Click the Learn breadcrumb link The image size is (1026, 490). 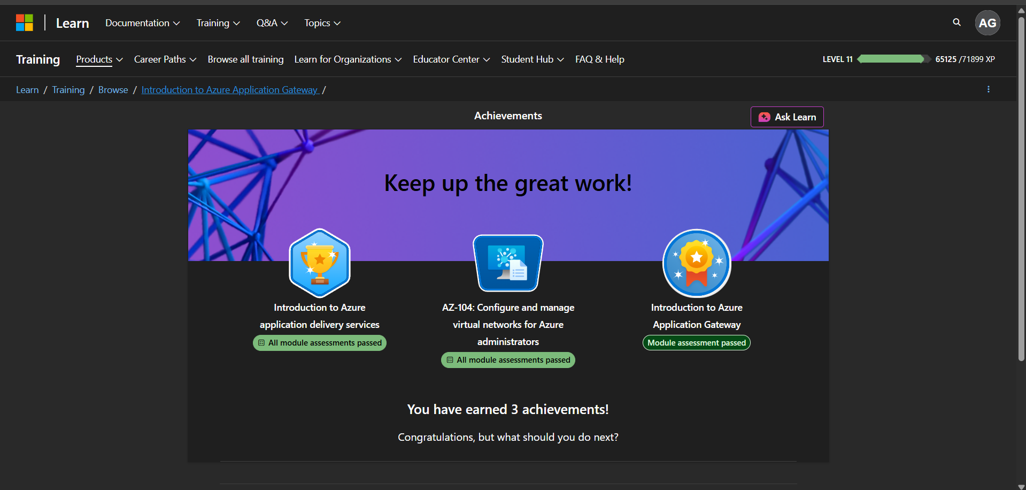click(27, 90)
